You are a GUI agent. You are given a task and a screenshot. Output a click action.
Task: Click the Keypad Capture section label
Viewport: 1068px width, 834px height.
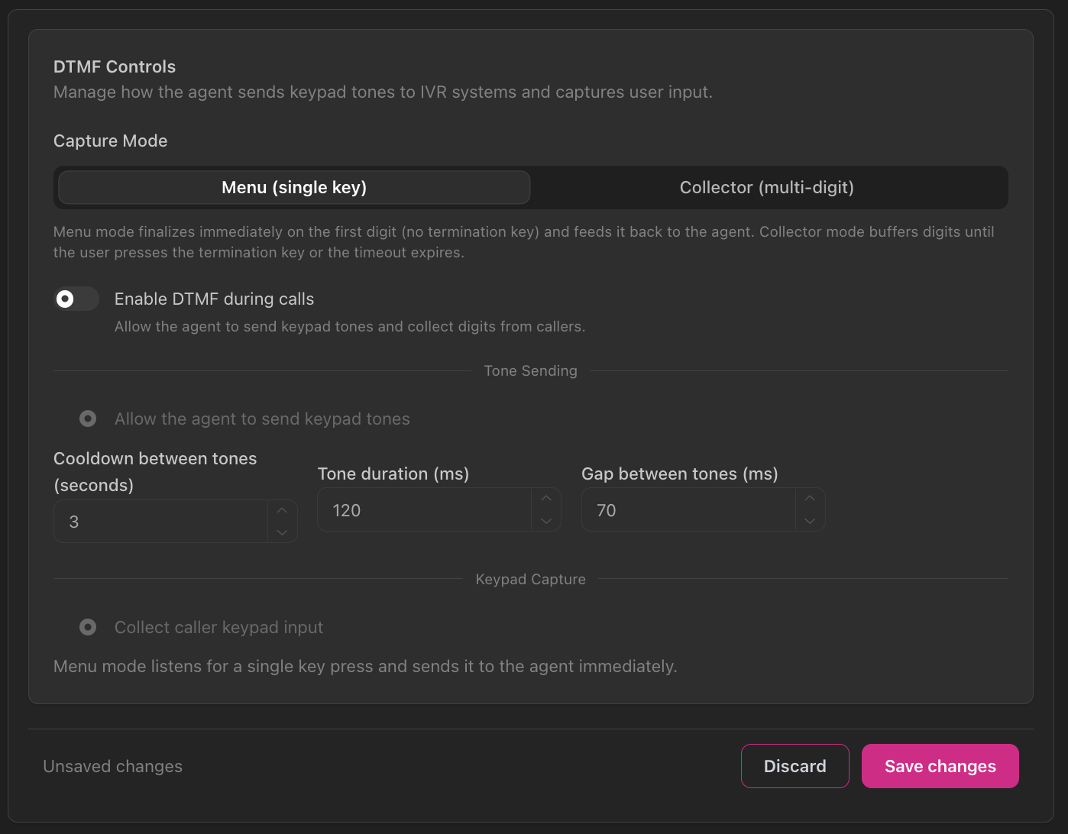[x=530, y=579]
